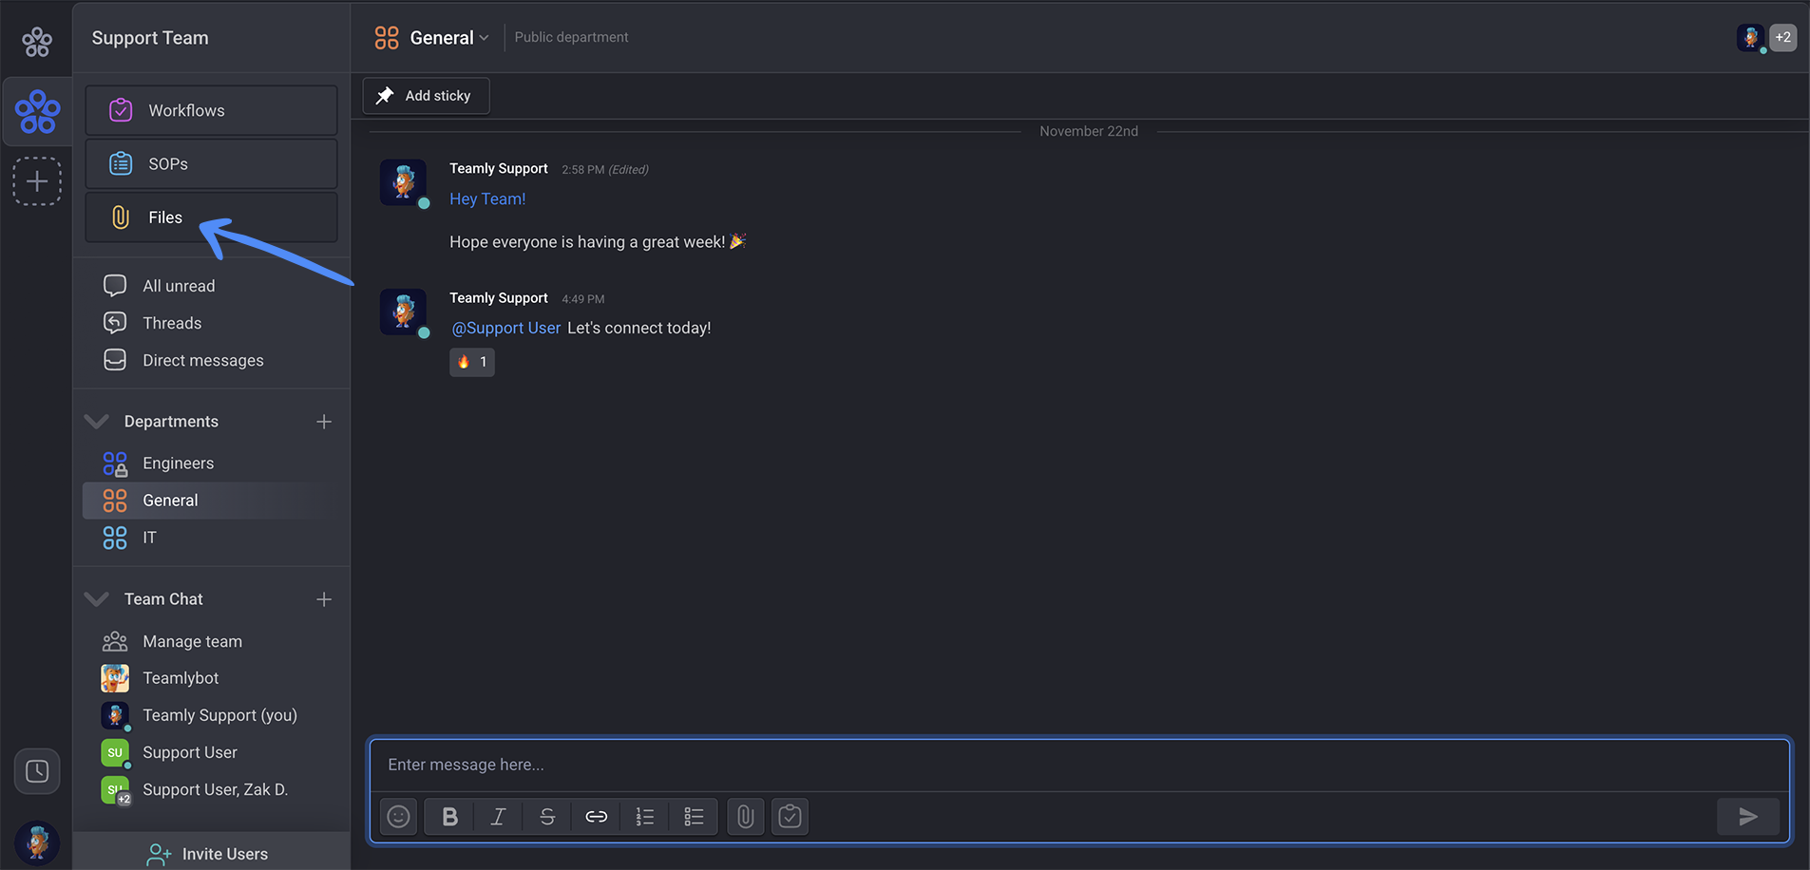Click the @Support User mention
Screen dimensions: 1810x870
(x=505, y=328)
